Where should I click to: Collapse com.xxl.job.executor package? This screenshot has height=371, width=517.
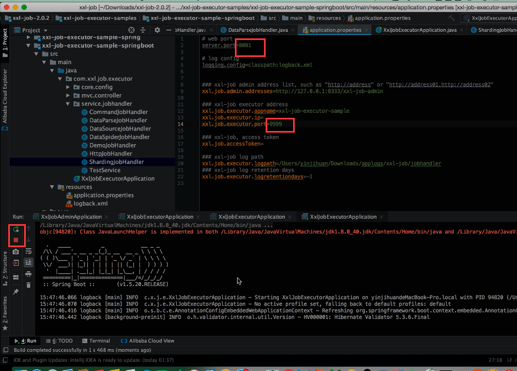[60, 79]
